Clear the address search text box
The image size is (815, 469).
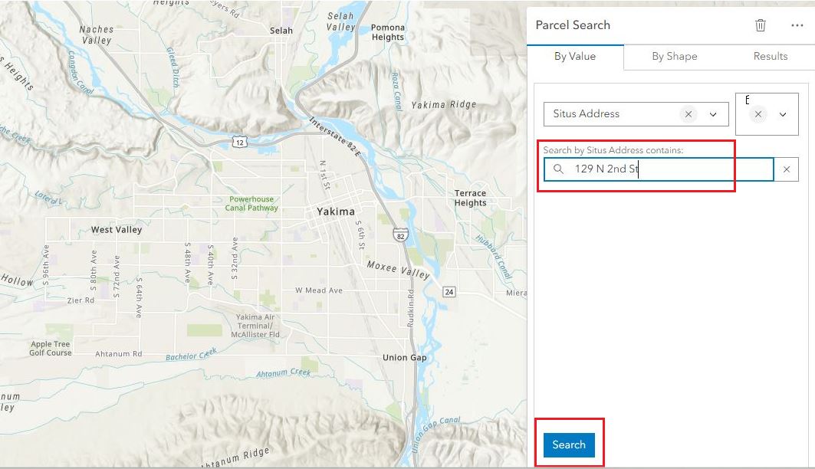pos(786,169)
